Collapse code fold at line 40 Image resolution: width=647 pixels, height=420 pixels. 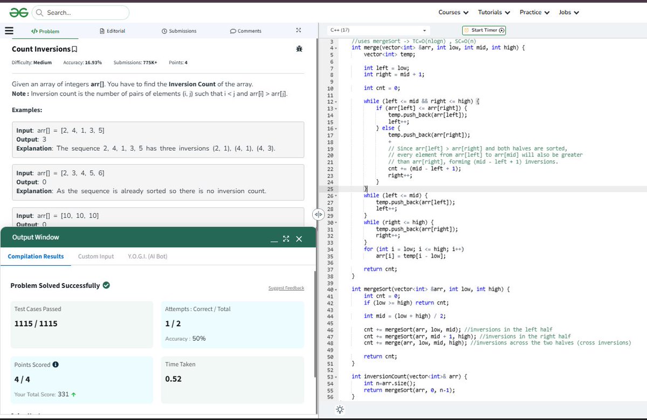[x=337, y=290]
